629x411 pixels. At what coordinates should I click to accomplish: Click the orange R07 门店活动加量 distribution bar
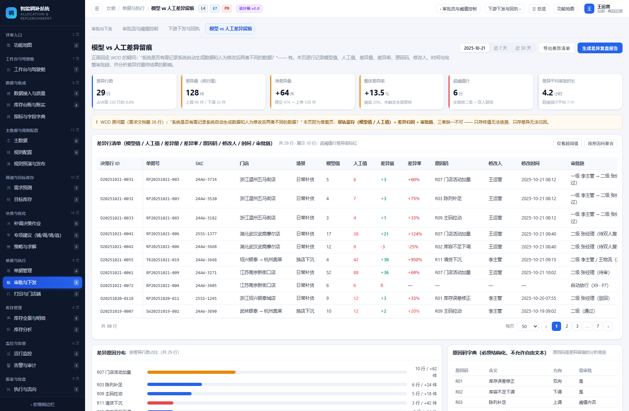click(x=191, y=372)
